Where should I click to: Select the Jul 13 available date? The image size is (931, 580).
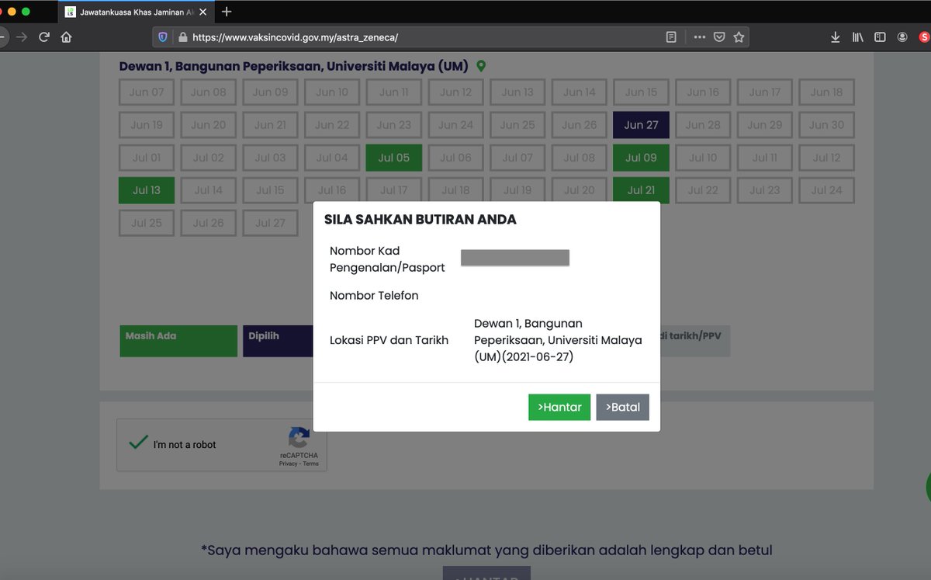pos(147,190)
